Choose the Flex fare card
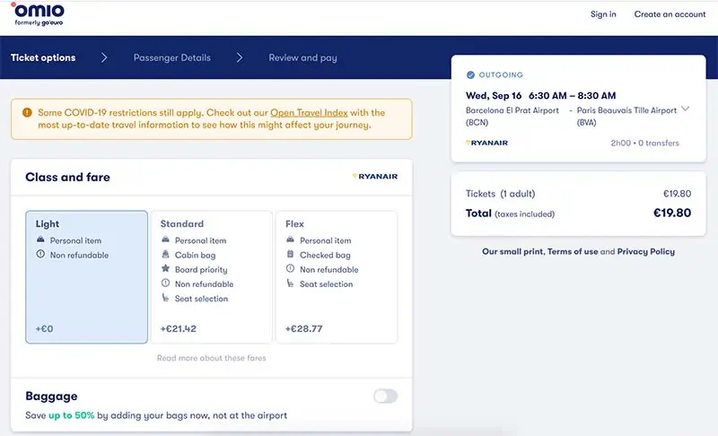Image resolution: width=718 pixels, height=436 pixels. click(x=336, y=277)
